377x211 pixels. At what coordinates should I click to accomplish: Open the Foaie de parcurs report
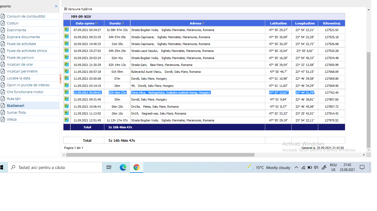click(x=20, y=57)
